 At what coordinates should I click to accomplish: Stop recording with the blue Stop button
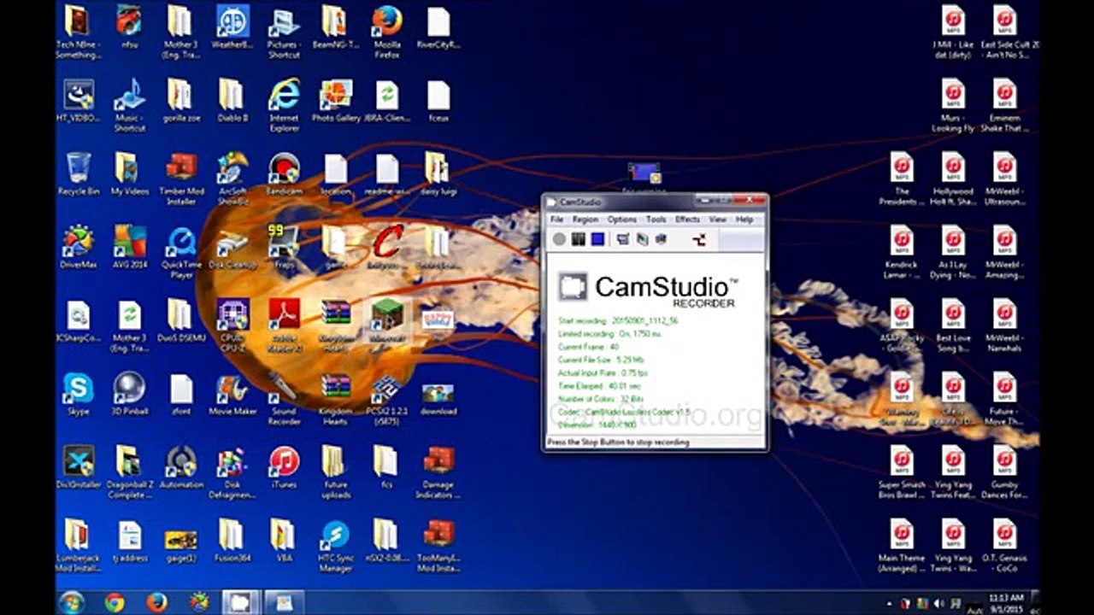click(x=597, y=240)
